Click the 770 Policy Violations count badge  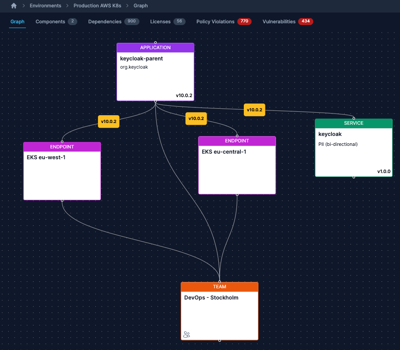(244, 22)
